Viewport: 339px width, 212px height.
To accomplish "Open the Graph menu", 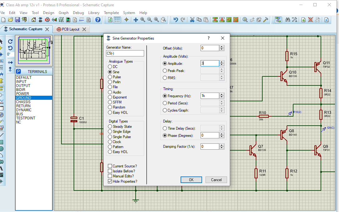I will coord(64,13).
